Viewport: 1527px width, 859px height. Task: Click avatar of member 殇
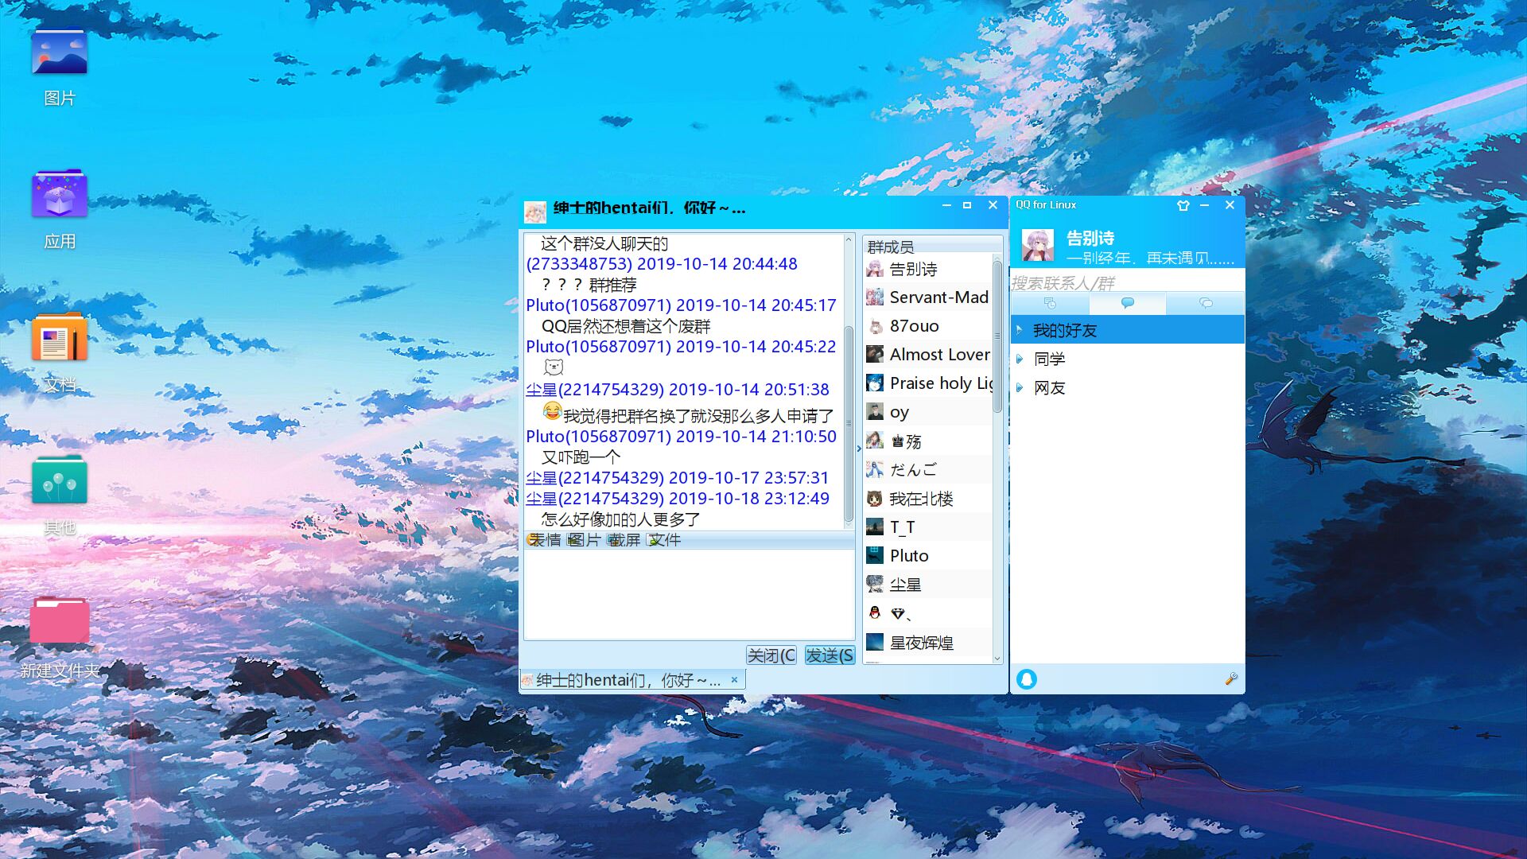pos(875,441)
